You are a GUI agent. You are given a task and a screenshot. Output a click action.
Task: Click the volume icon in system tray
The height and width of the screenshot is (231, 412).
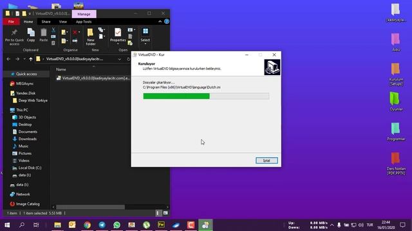click(x=361, y=225)
